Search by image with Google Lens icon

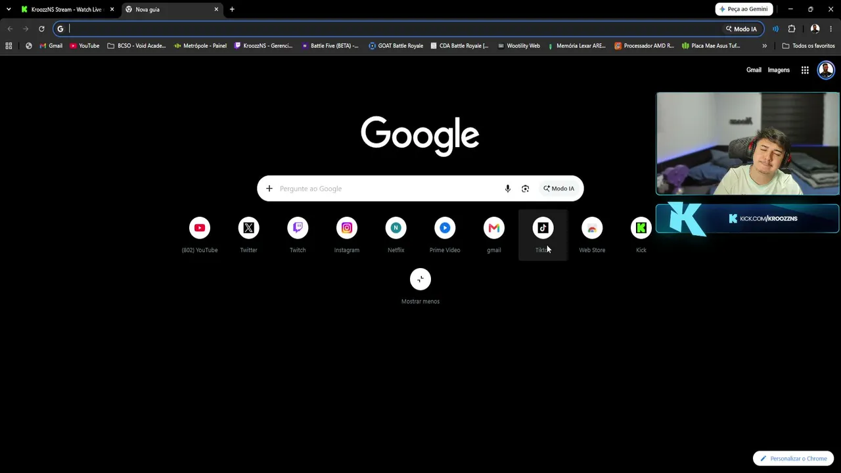(525, 189)
